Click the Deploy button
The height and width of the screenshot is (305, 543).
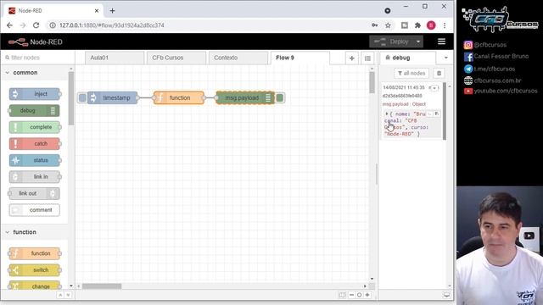click(x=392, y=42)
